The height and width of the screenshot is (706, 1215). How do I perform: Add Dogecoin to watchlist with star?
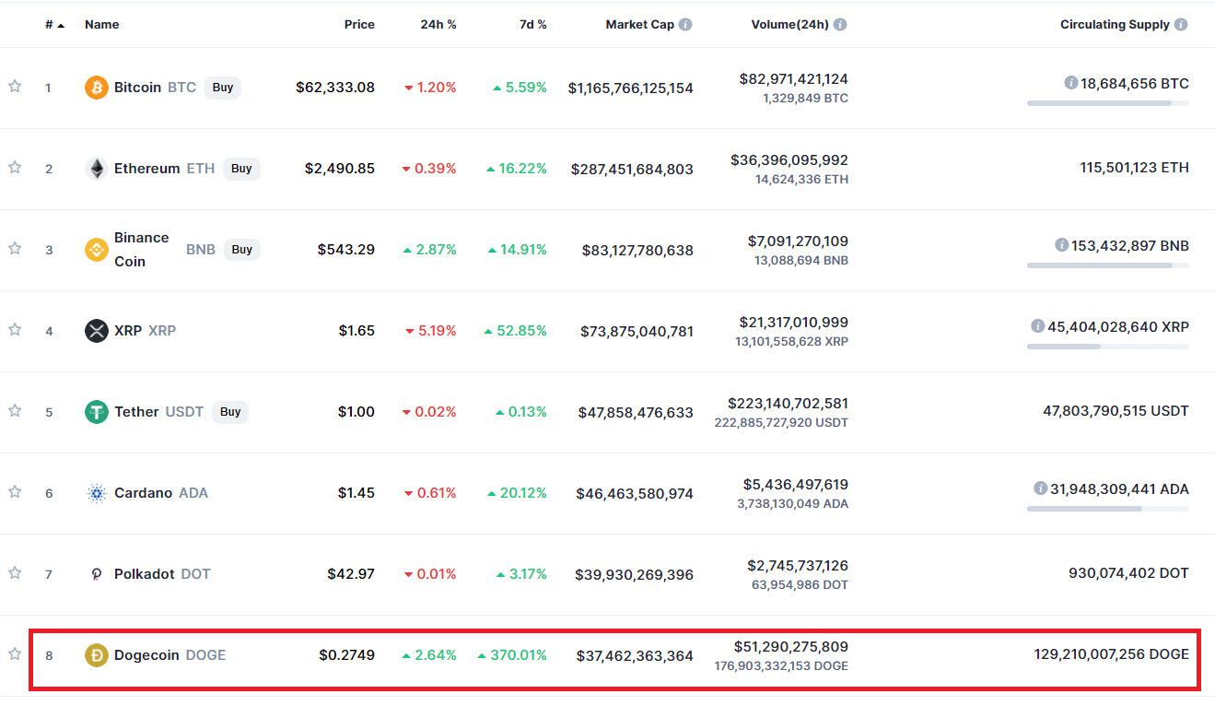click(x=15, y=654)
